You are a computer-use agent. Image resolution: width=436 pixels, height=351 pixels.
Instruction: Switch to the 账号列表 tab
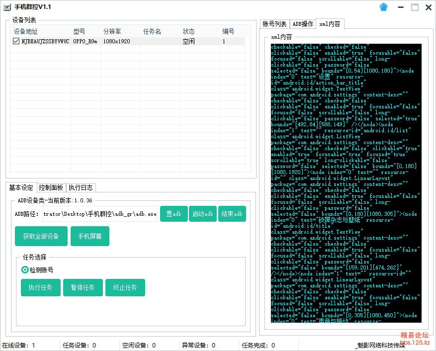click(275, 24)
